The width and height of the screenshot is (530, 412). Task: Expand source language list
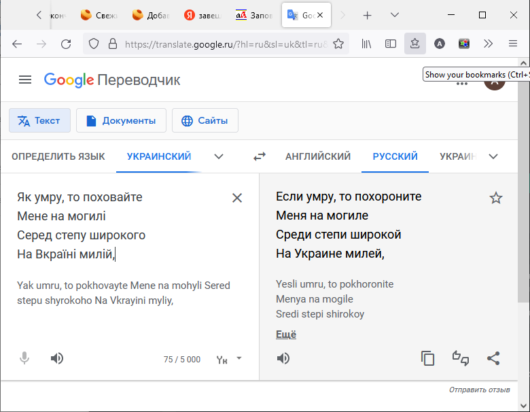[x=219, y=156]
